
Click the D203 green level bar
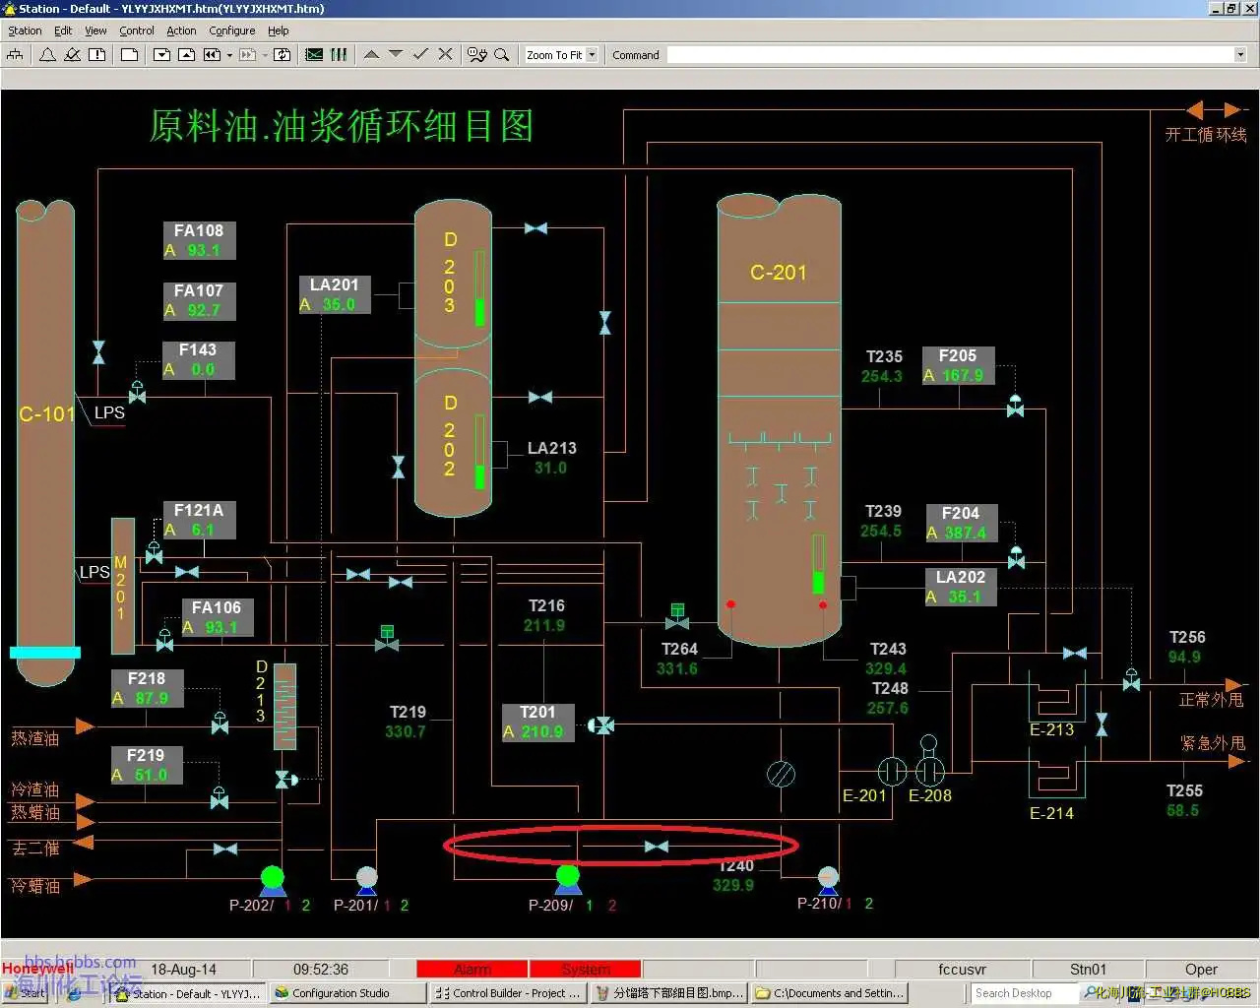(480, 289)
